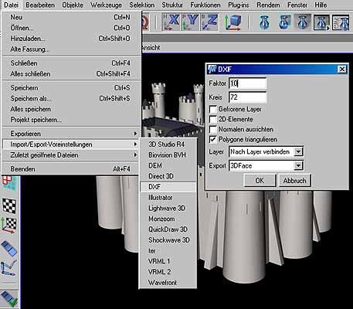Viewport: 353px width, 309px height.
Task: Toggle the X axis lock icon
Action: [171, 22]
